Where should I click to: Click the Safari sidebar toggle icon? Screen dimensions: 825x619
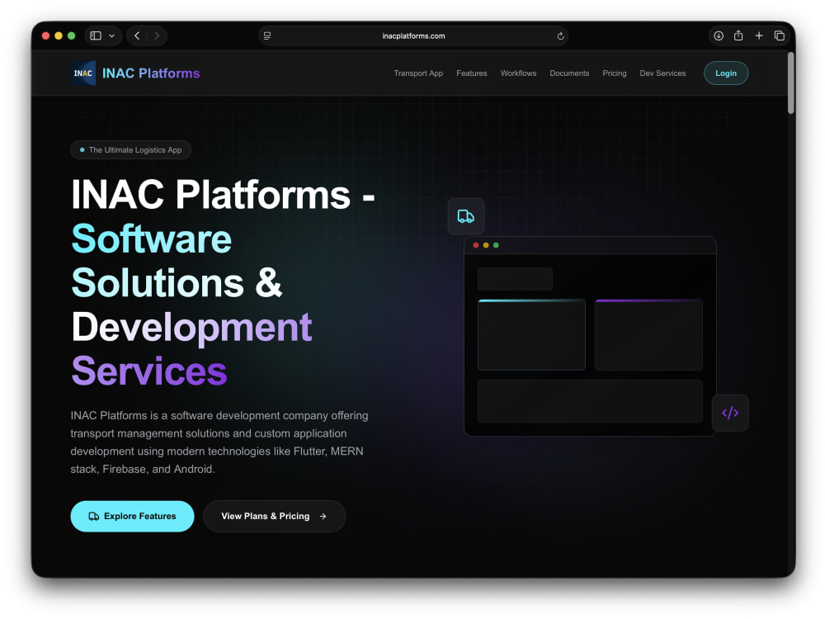pyautogui.click(x=96, y=35)
